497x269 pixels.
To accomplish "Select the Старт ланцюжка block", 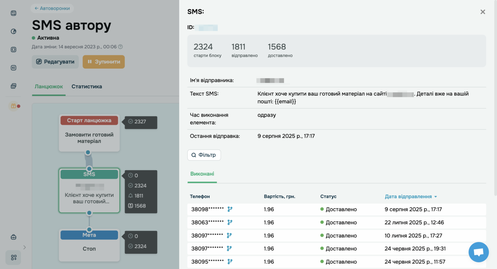I will [x=89, y=132].
